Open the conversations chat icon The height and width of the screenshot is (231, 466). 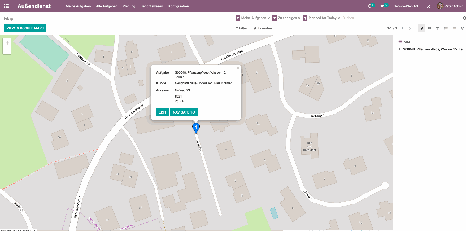pyautogui.click(x=382, y=6)
